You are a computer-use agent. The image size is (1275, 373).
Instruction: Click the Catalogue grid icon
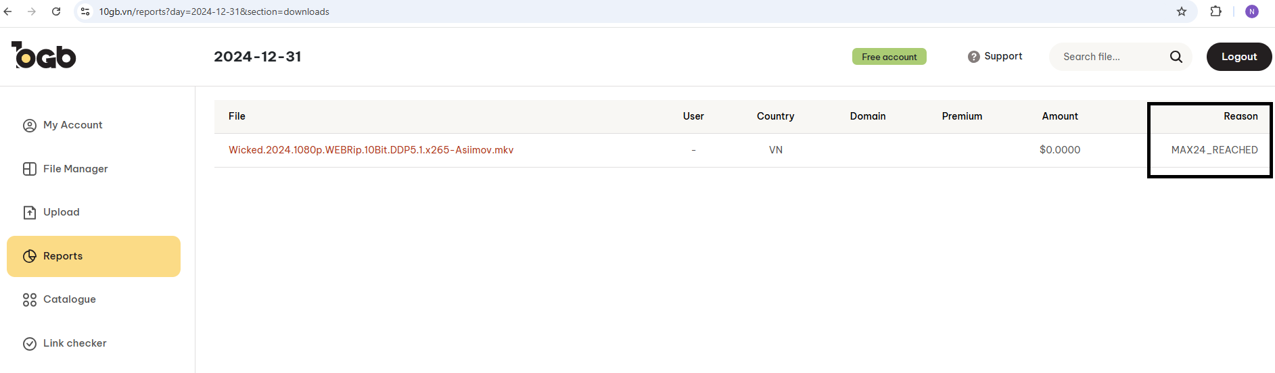30,300
